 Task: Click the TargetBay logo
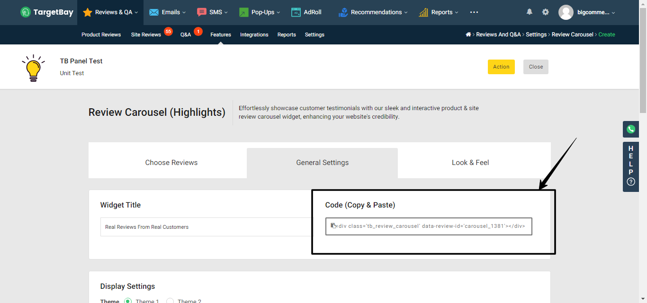point(47,12)
